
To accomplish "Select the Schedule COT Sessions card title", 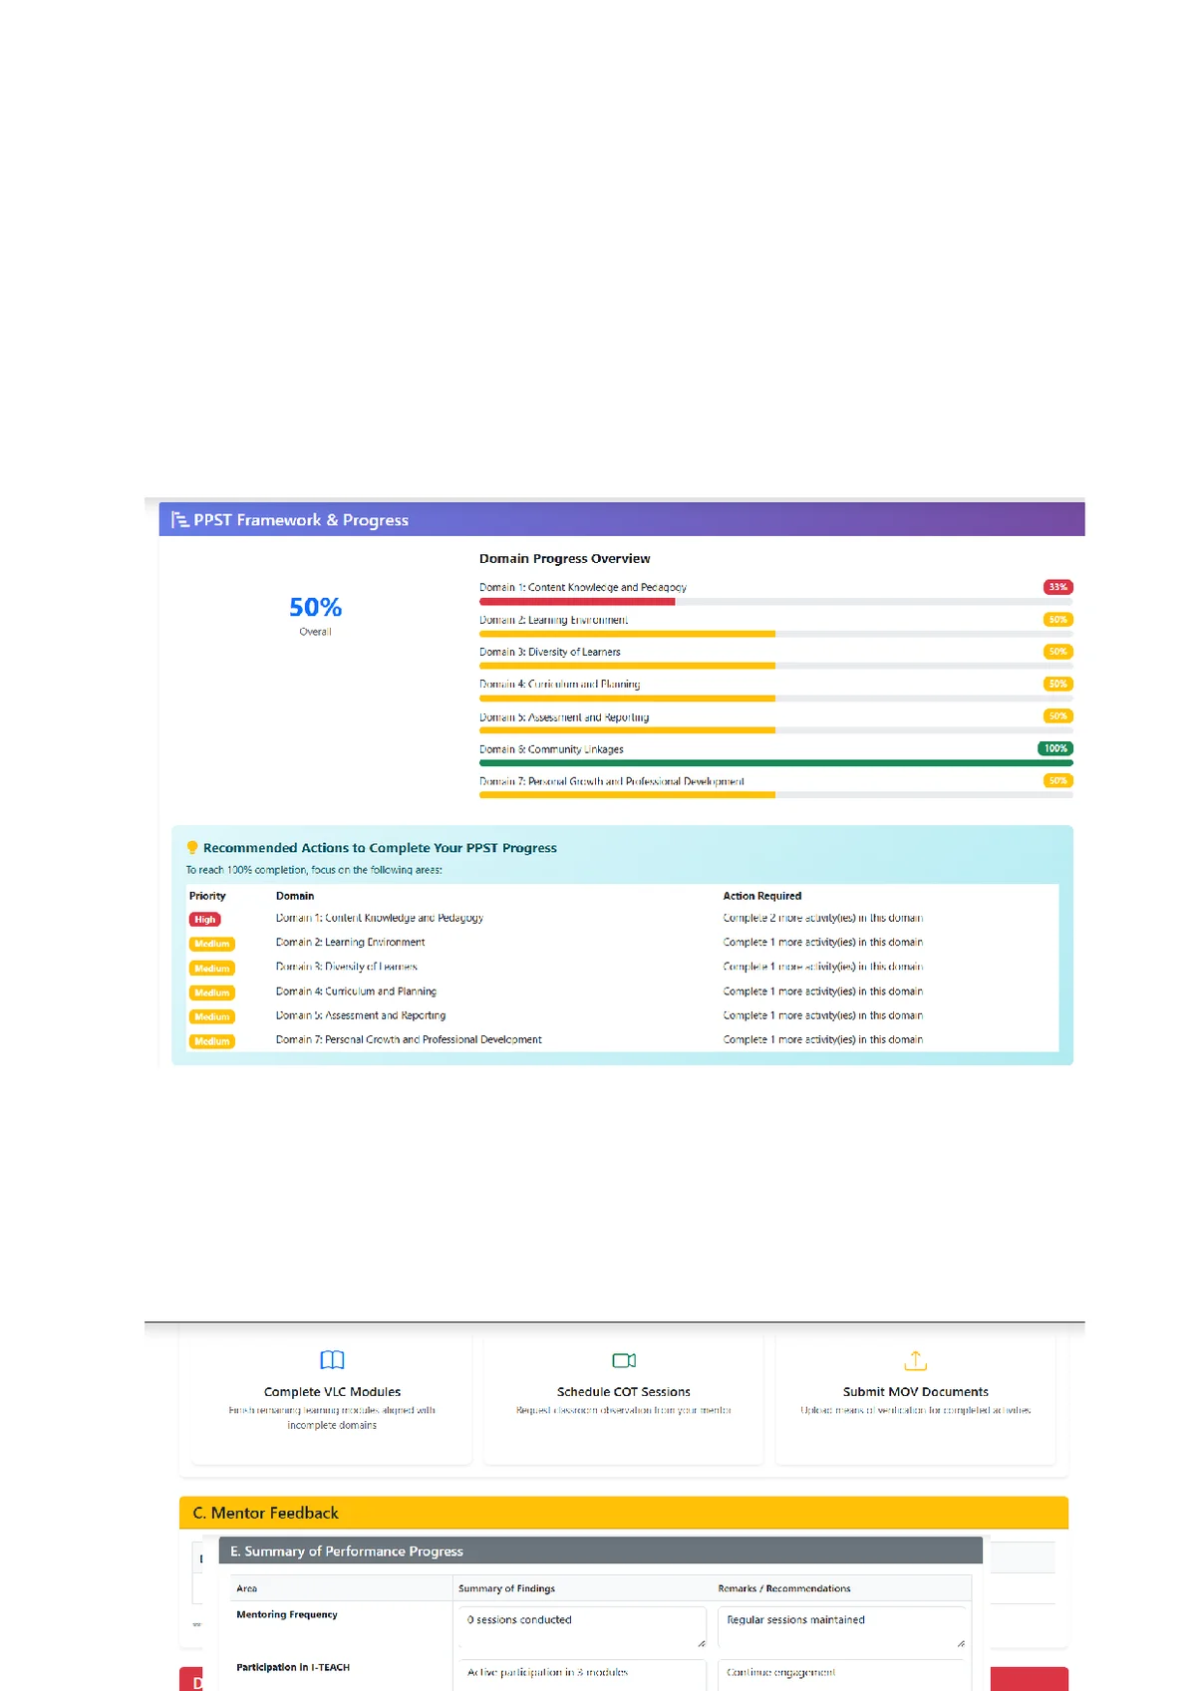I will click(x=624, y=1392).
